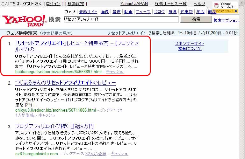
Task: Click the 約17,200件 result count text
Action: pyautogui.click(x=211, y=33)
